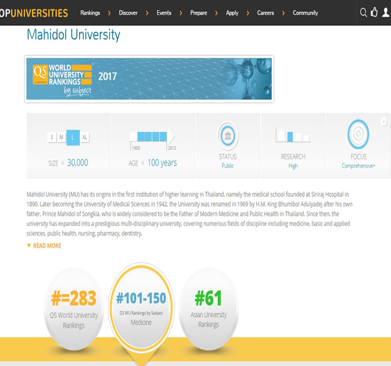This screenshot has height=366, width=391.
Task: Select the XL size box
Action: [x=85, y=138]
